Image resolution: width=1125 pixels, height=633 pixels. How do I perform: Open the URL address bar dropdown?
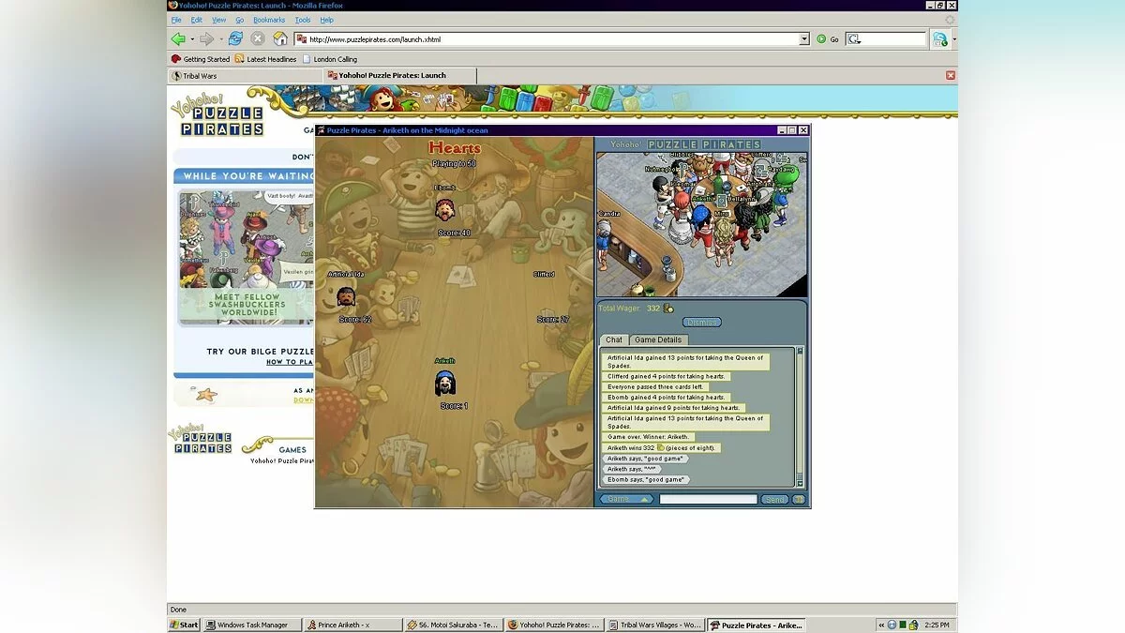804,39
